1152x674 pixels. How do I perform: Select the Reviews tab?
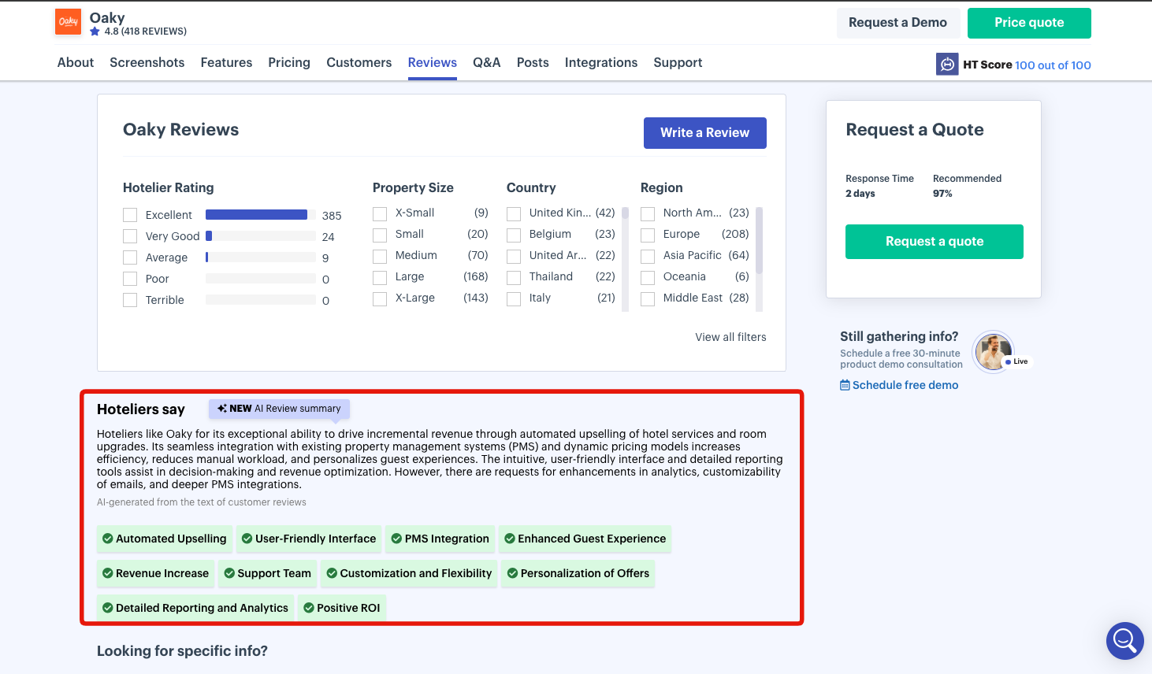[x=433, y=62]
